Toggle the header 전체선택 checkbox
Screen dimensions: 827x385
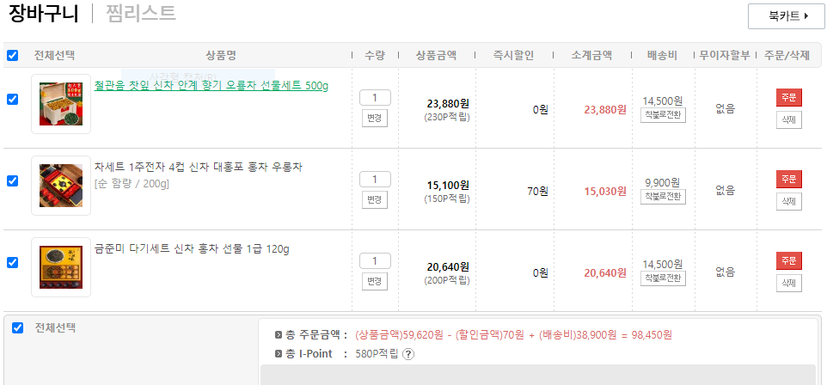click(x=12, y=56)
